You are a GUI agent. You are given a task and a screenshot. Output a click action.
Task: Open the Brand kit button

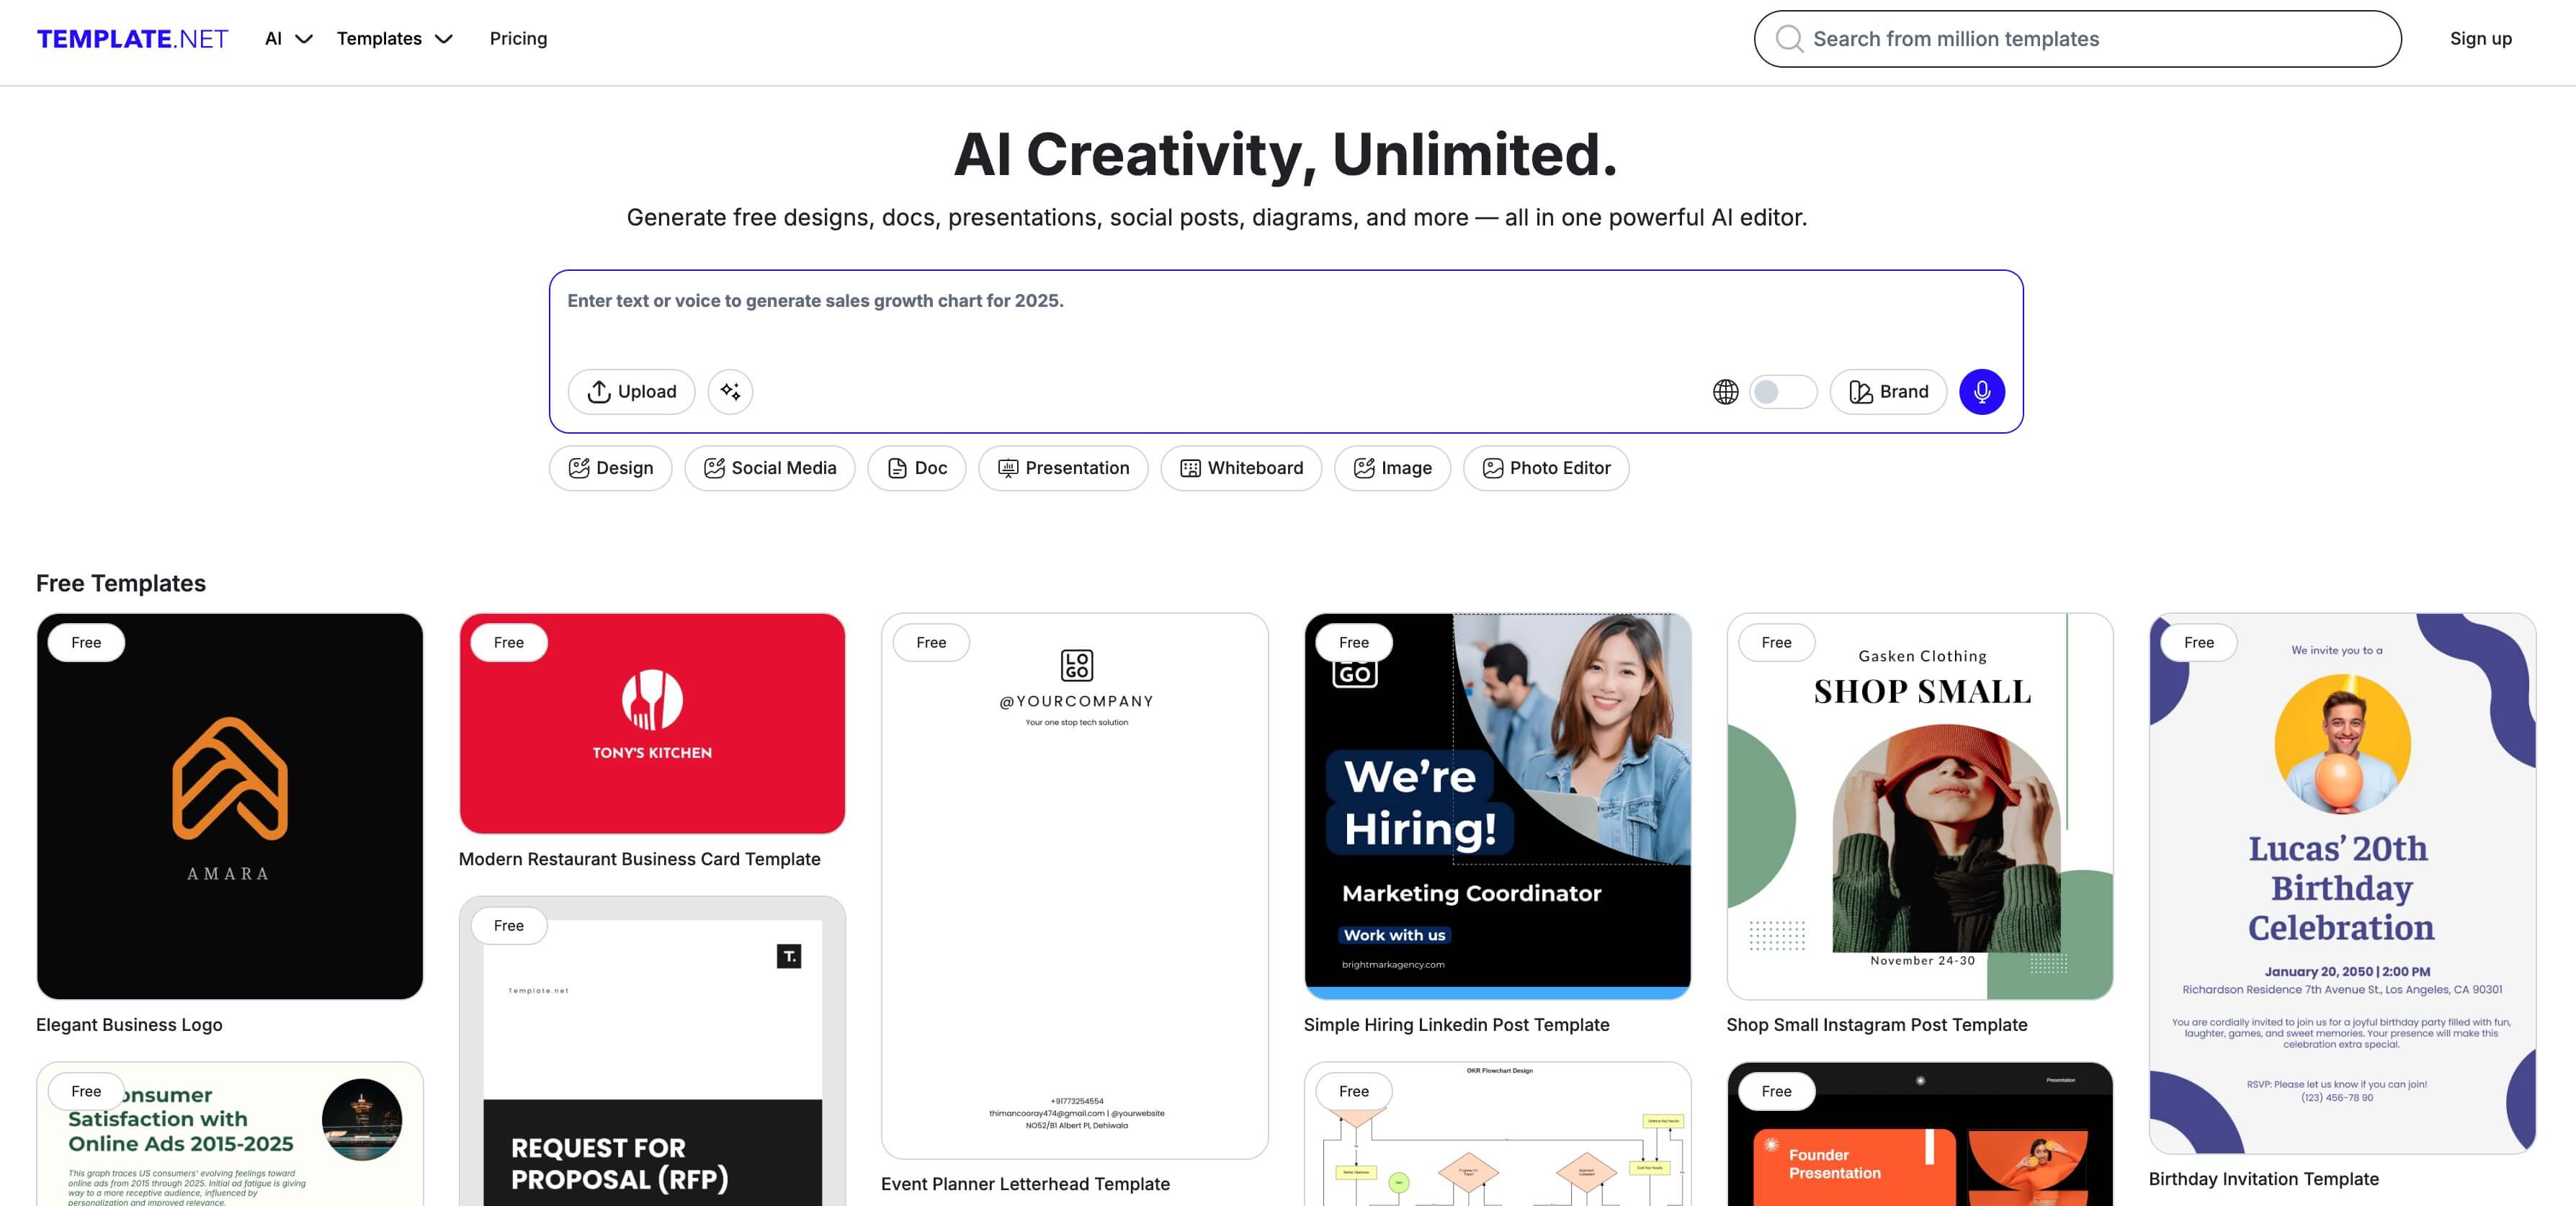[1888, 391]
